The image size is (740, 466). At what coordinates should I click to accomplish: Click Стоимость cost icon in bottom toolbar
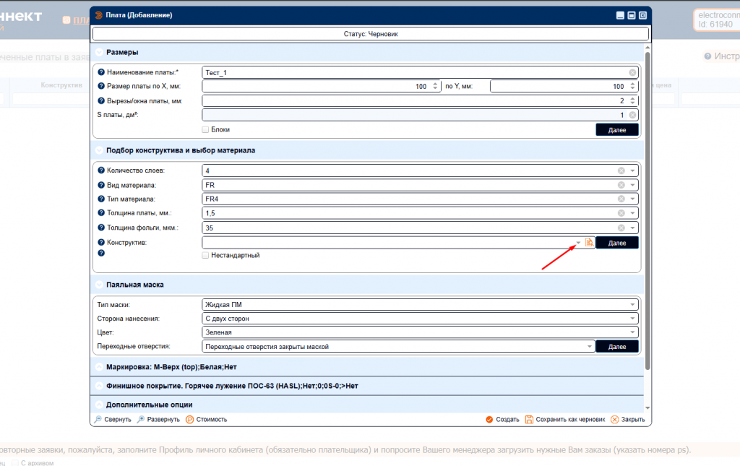click(189, 419)
